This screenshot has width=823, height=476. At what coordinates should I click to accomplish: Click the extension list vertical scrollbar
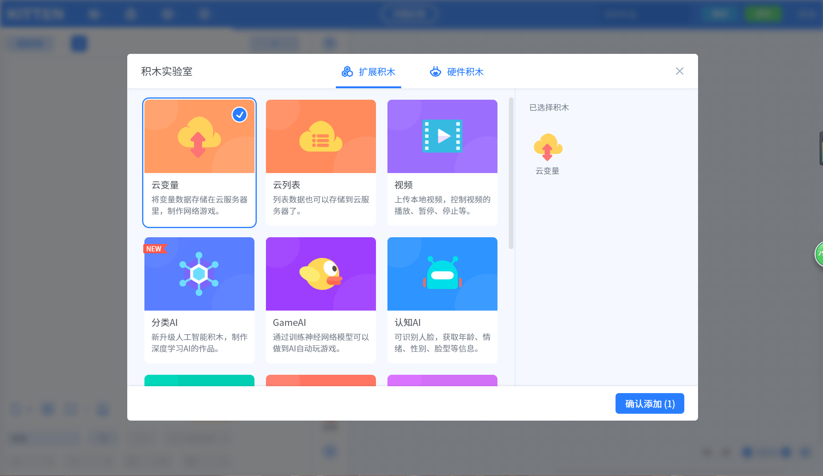511,173
